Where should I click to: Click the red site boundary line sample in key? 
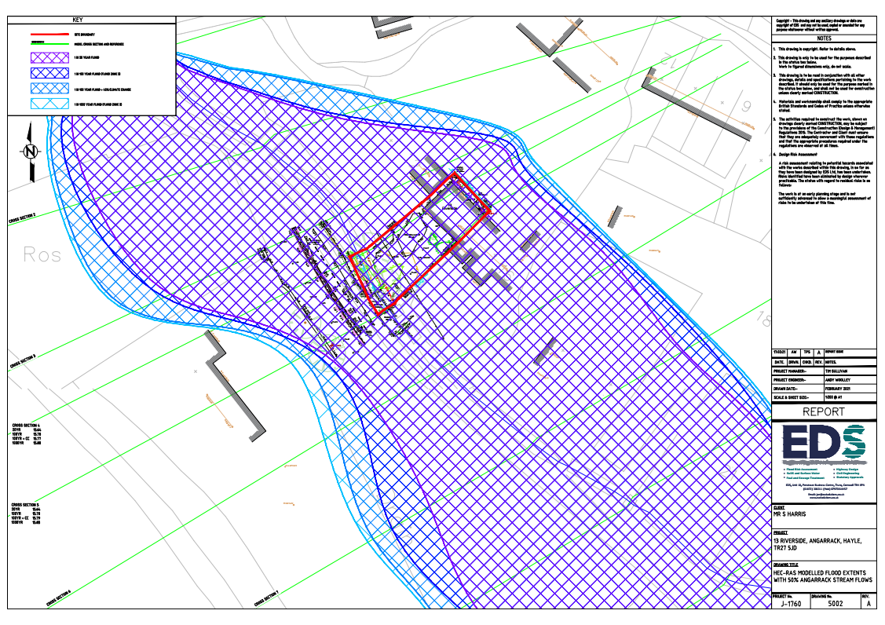(46, 35)
